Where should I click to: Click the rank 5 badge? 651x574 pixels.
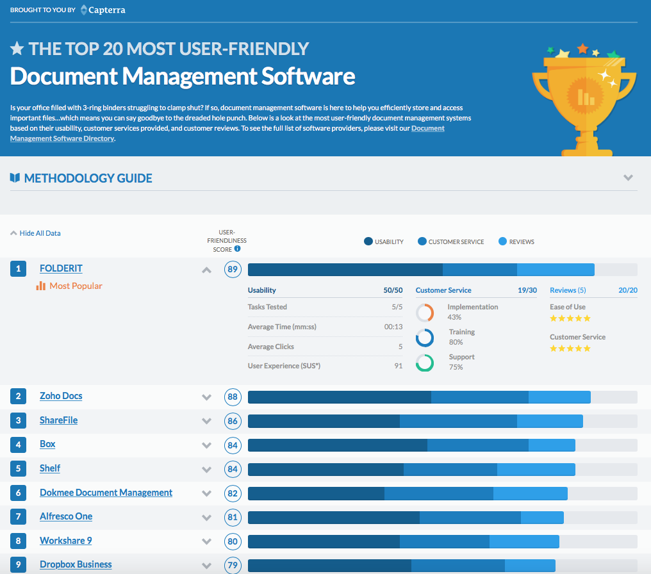point(19,468)
